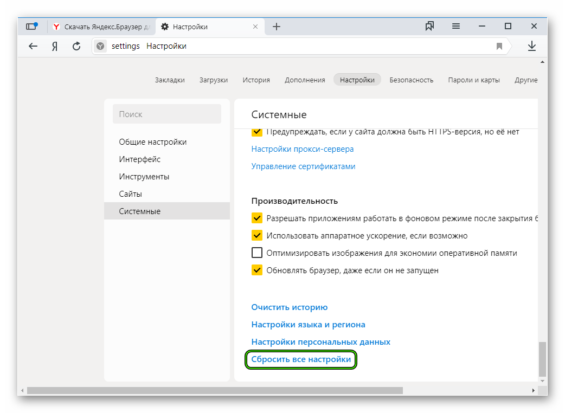Image resolution: width=565 pixels, height=413 pixels.
Task: Uncheck running apps in background after closing
Action: (257, 218)
